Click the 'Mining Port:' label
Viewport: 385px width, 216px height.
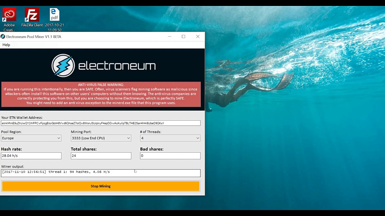[81, 132]
